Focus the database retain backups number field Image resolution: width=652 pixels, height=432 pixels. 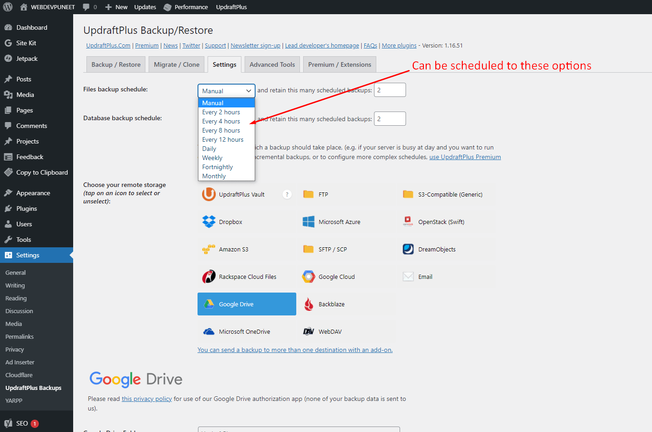point(390,119)
